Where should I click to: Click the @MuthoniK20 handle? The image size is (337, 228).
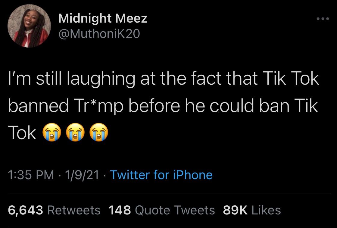pyautogui.click(x=99, y=34)
